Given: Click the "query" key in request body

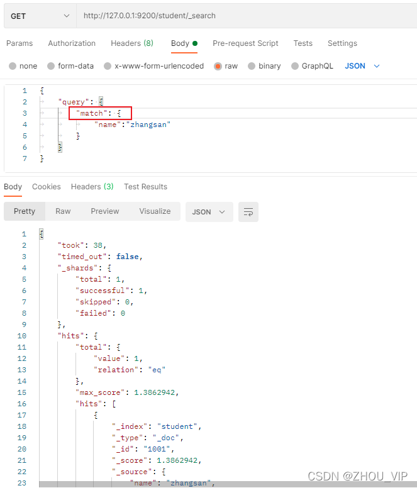Looking at the screenshot, I should (x=74, y=102).
